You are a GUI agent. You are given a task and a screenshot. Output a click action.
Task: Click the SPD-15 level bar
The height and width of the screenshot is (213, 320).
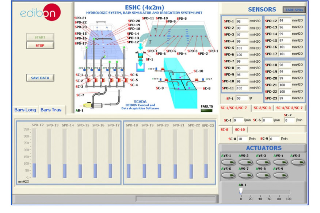(x=80, y=153)
